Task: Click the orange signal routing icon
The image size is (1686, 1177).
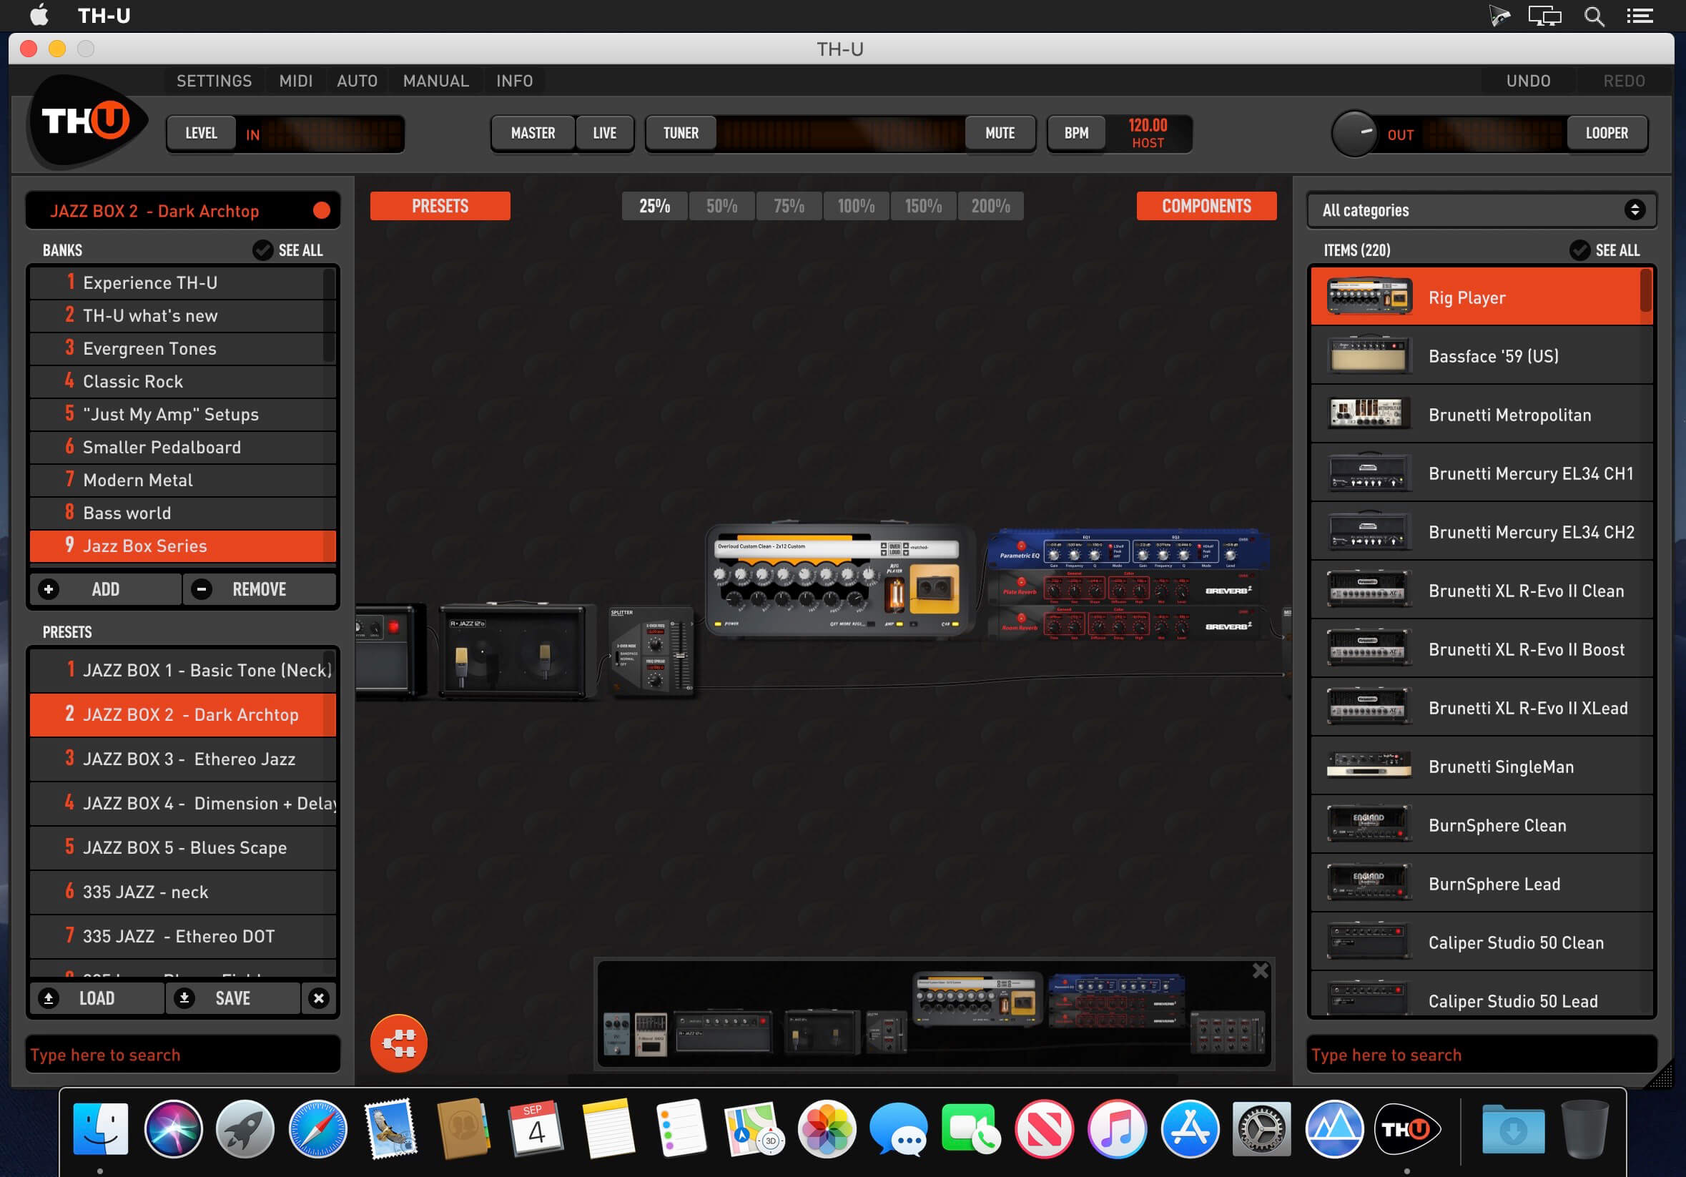Action: coord(399,1043)
